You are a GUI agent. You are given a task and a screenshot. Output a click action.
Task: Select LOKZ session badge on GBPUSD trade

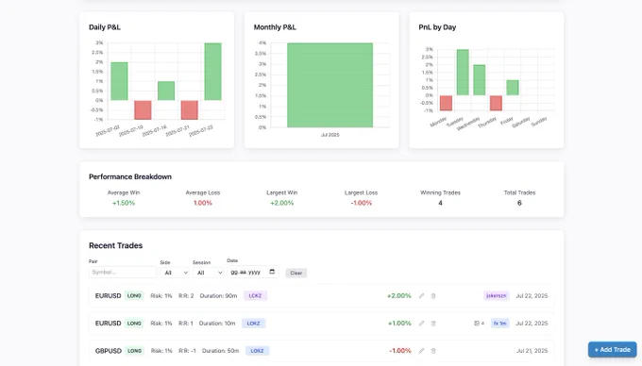[x=257, y=351]
